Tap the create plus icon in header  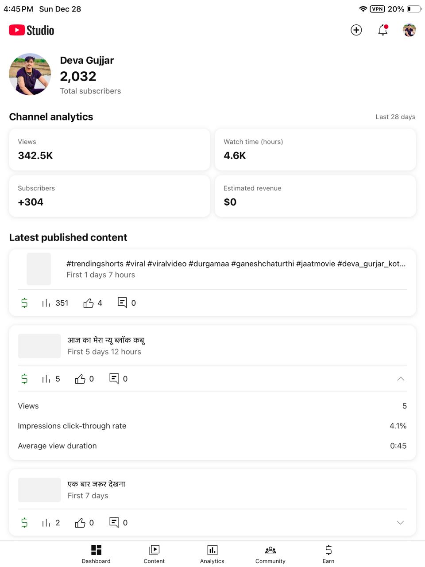[356, 30]
